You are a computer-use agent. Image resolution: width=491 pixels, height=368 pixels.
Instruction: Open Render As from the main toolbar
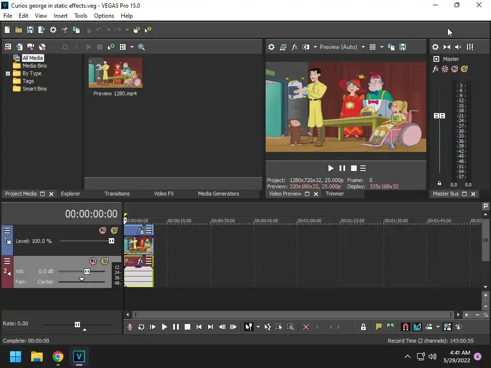pyautogui.click(x=41, y=30)
